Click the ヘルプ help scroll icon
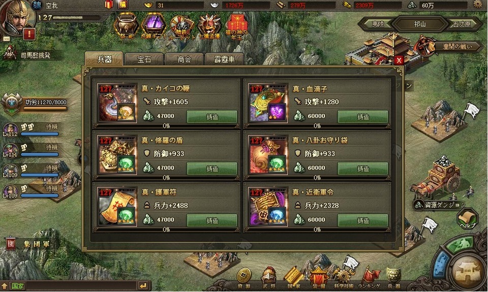The image size is (488, 292). 468,219
